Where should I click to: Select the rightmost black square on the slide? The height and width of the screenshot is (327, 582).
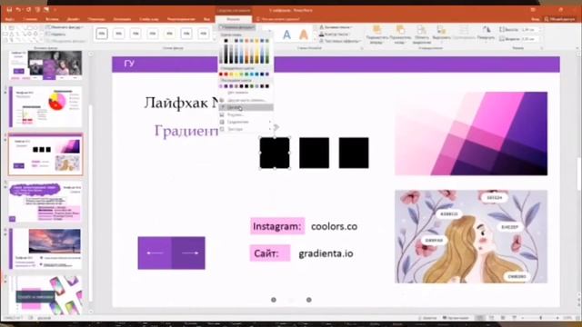coord(354,153)
